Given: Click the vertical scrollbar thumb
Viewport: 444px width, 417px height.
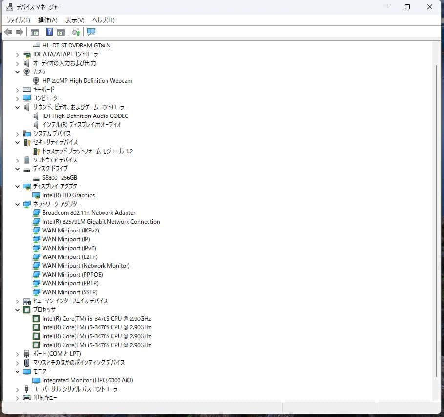Looking at the screenshot, I should [x=437, y=220].
